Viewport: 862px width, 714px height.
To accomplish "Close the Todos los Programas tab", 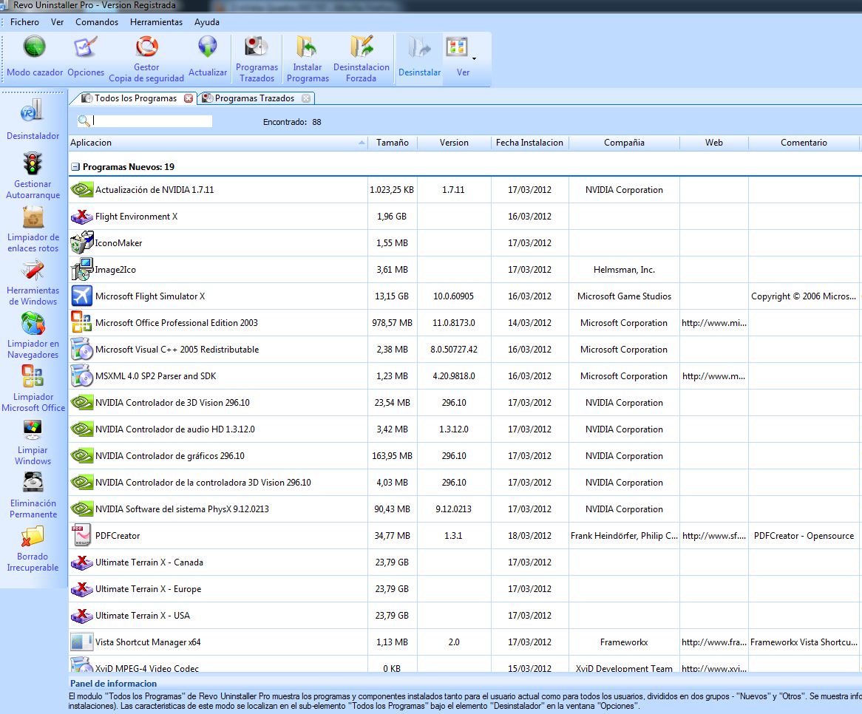I will tap(189, 98).
